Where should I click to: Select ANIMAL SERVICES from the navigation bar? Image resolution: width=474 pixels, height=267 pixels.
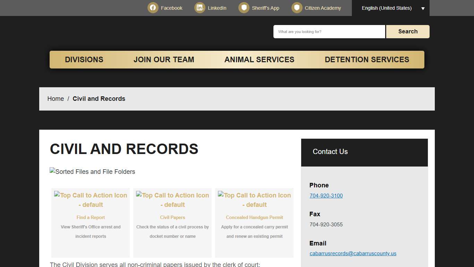pyautogui.click(x=259, y=59)
